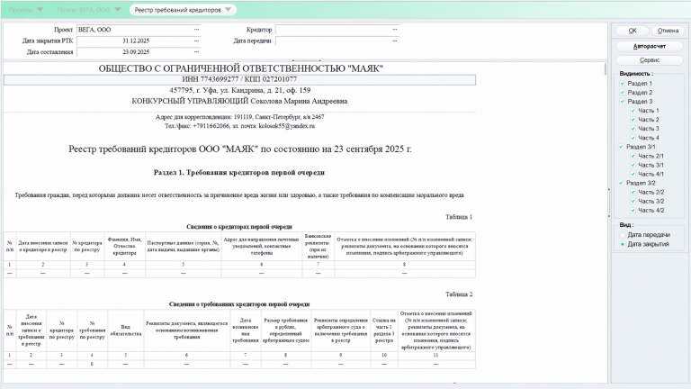Click the Фамилия, Имя, Отчество кредитора header
This screenshot has width=691, height=389.
point(125,247)
